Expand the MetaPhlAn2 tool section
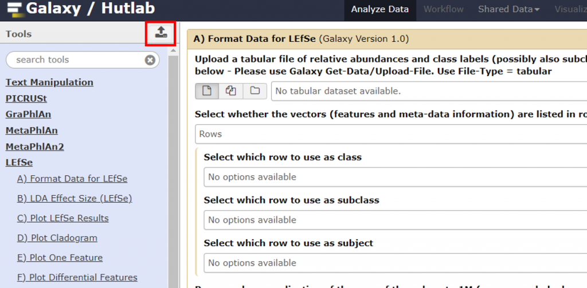 35,147
